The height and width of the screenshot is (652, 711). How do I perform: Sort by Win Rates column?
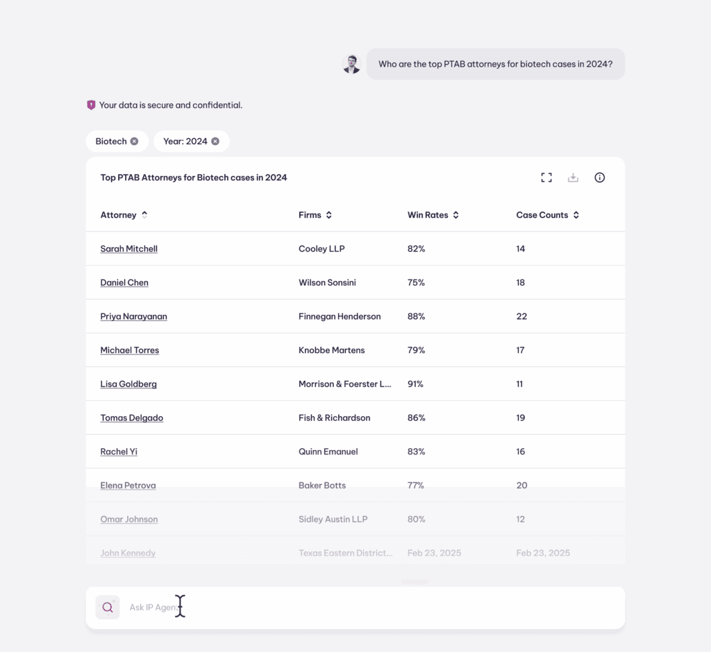456,215
